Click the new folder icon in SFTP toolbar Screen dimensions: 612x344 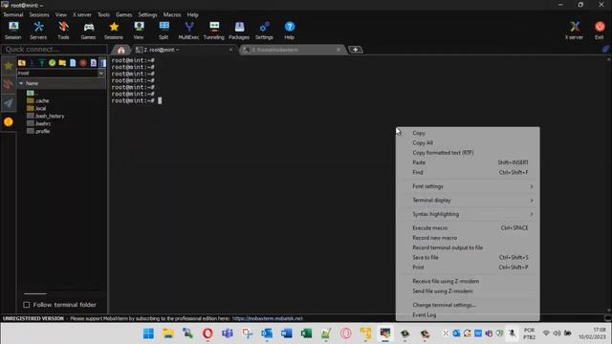[62, 63]
